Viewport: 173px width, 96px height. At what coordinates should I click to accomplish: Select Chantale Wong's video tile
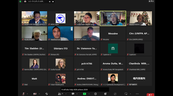click(x=113, y=18)
